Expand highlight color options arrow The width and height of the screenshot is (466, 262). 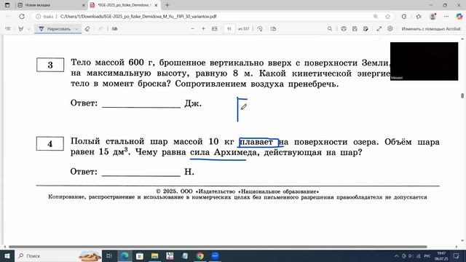(29, 29)
